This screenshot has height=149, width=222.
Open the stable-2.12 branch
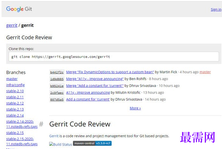(x=15, y=103)
